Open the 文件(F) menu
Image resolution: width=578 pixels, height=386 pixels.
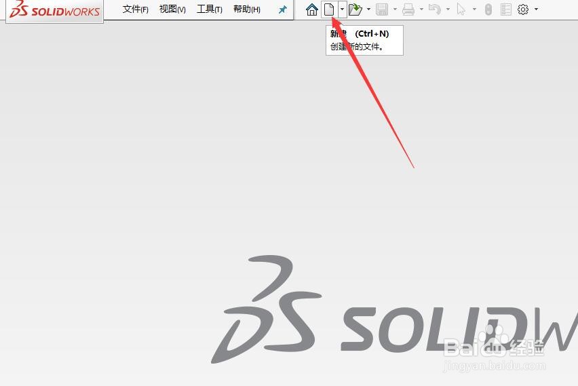coord(135,9)
